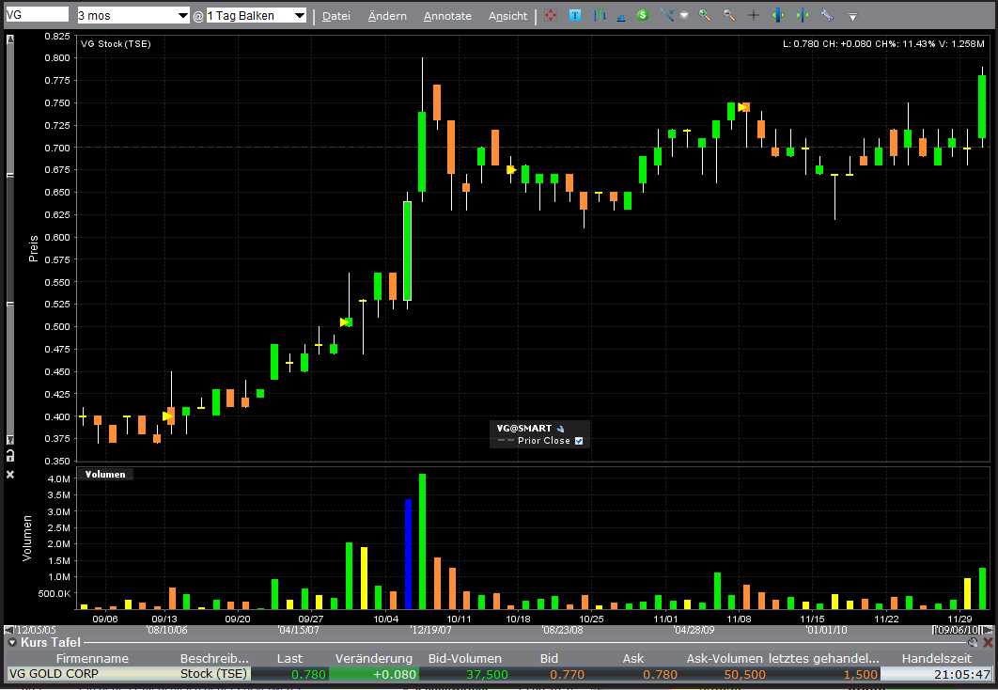The image size is (998, 690).
Task: Click the VG ticker symbol input field
Action: [36, 15]
